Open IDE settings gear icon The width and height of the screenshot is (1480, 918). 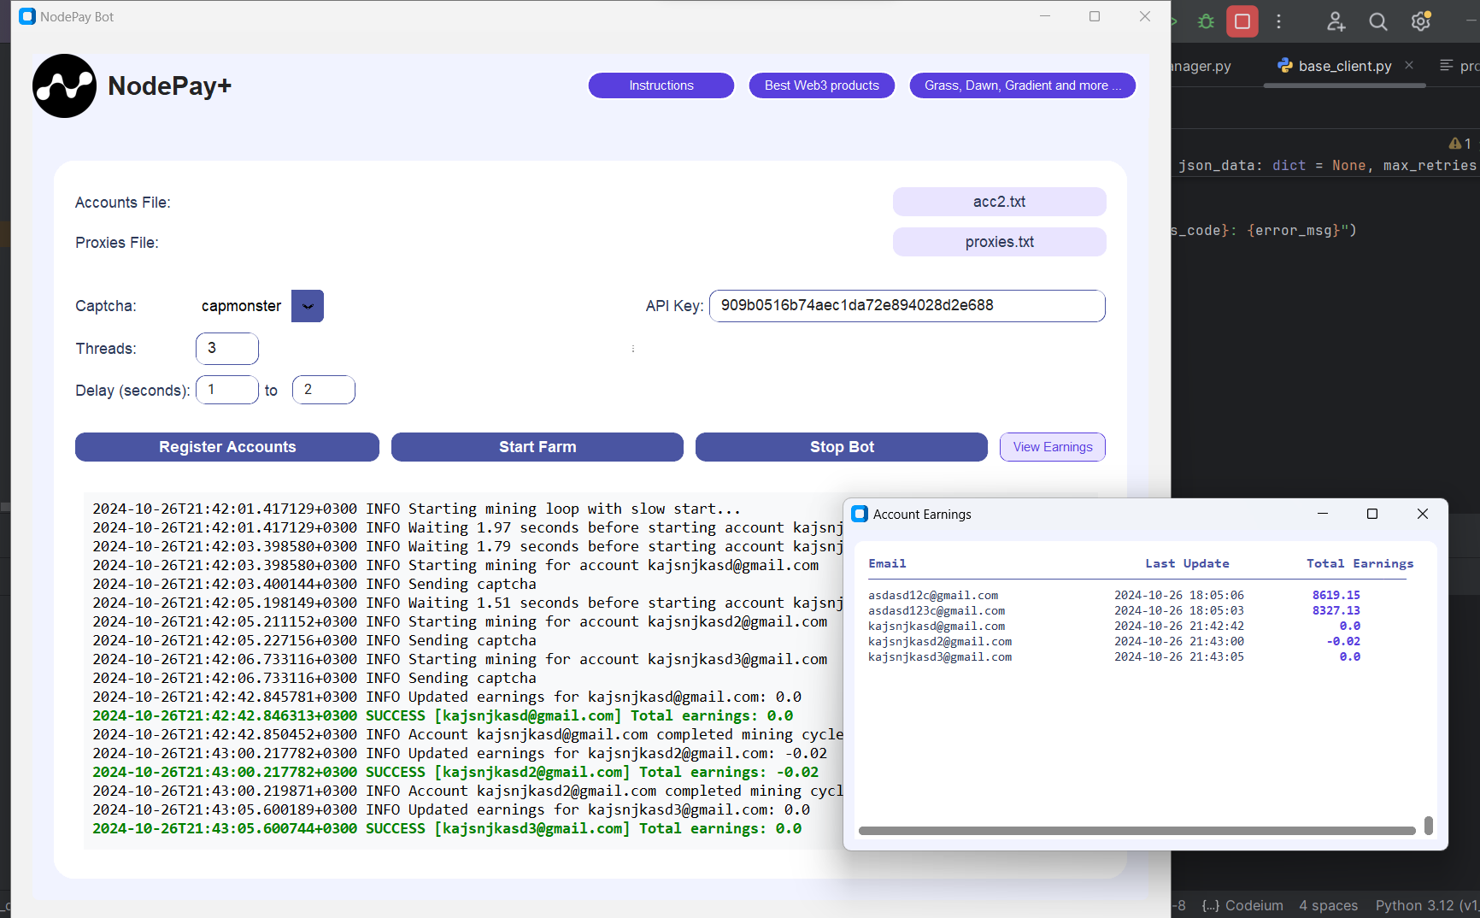tap(1421, 21)
